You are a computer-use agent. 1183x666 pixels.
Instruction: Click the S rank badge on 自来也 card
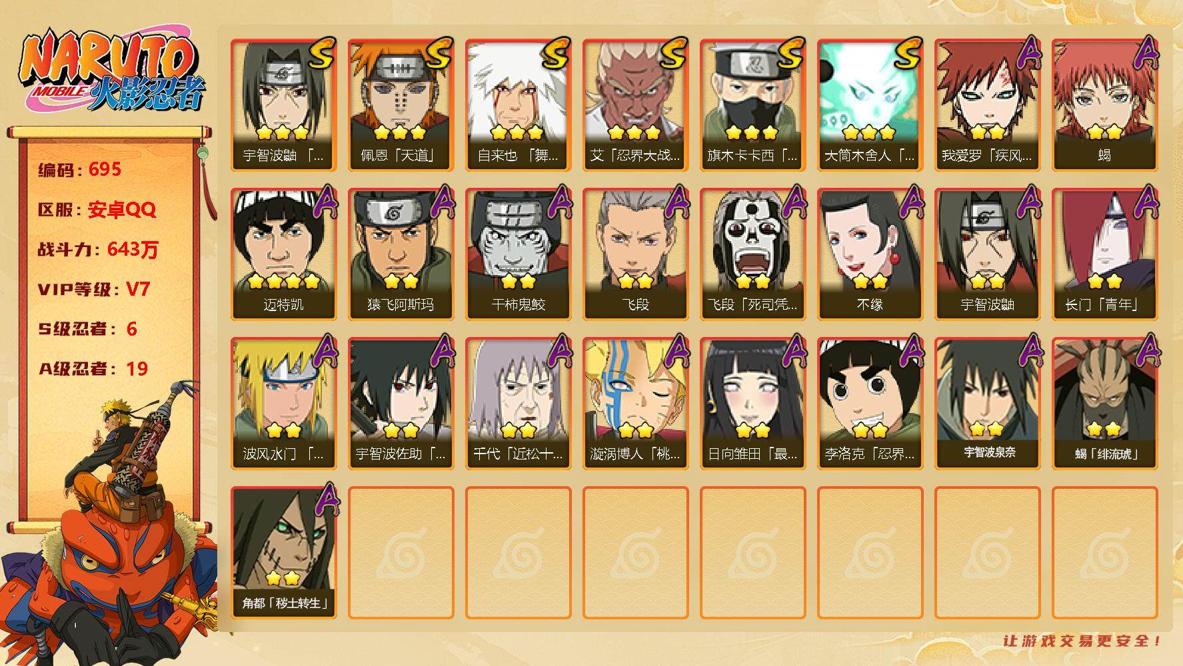pyautogui.click(x=557, y=53)
